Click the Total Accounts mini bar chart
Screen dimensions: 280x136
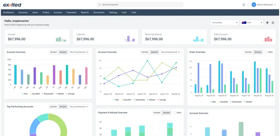pos(267,39)
